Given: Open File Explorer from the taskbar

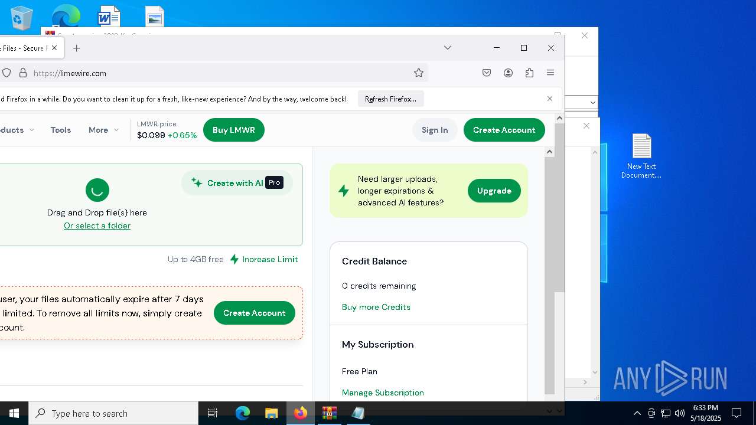Looking at the screenshot, I should tap(271, 413).
